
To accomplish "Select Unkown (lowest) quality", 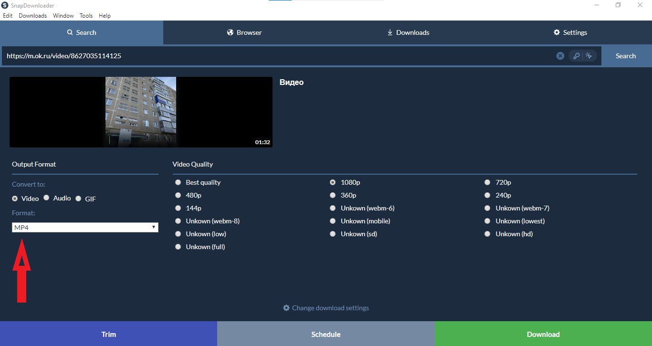I will tap(487, 221).
